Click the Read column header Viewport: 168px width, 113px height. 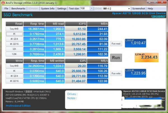point(14,24)
